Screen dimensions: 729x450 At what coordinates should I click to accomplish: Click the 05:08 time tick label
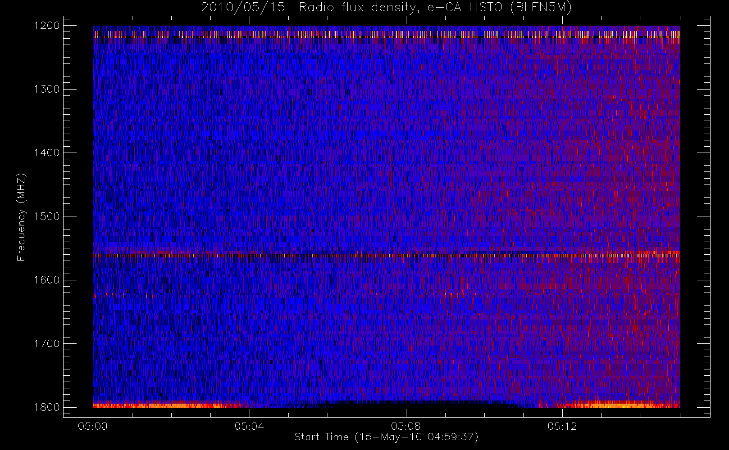[406, 426]
